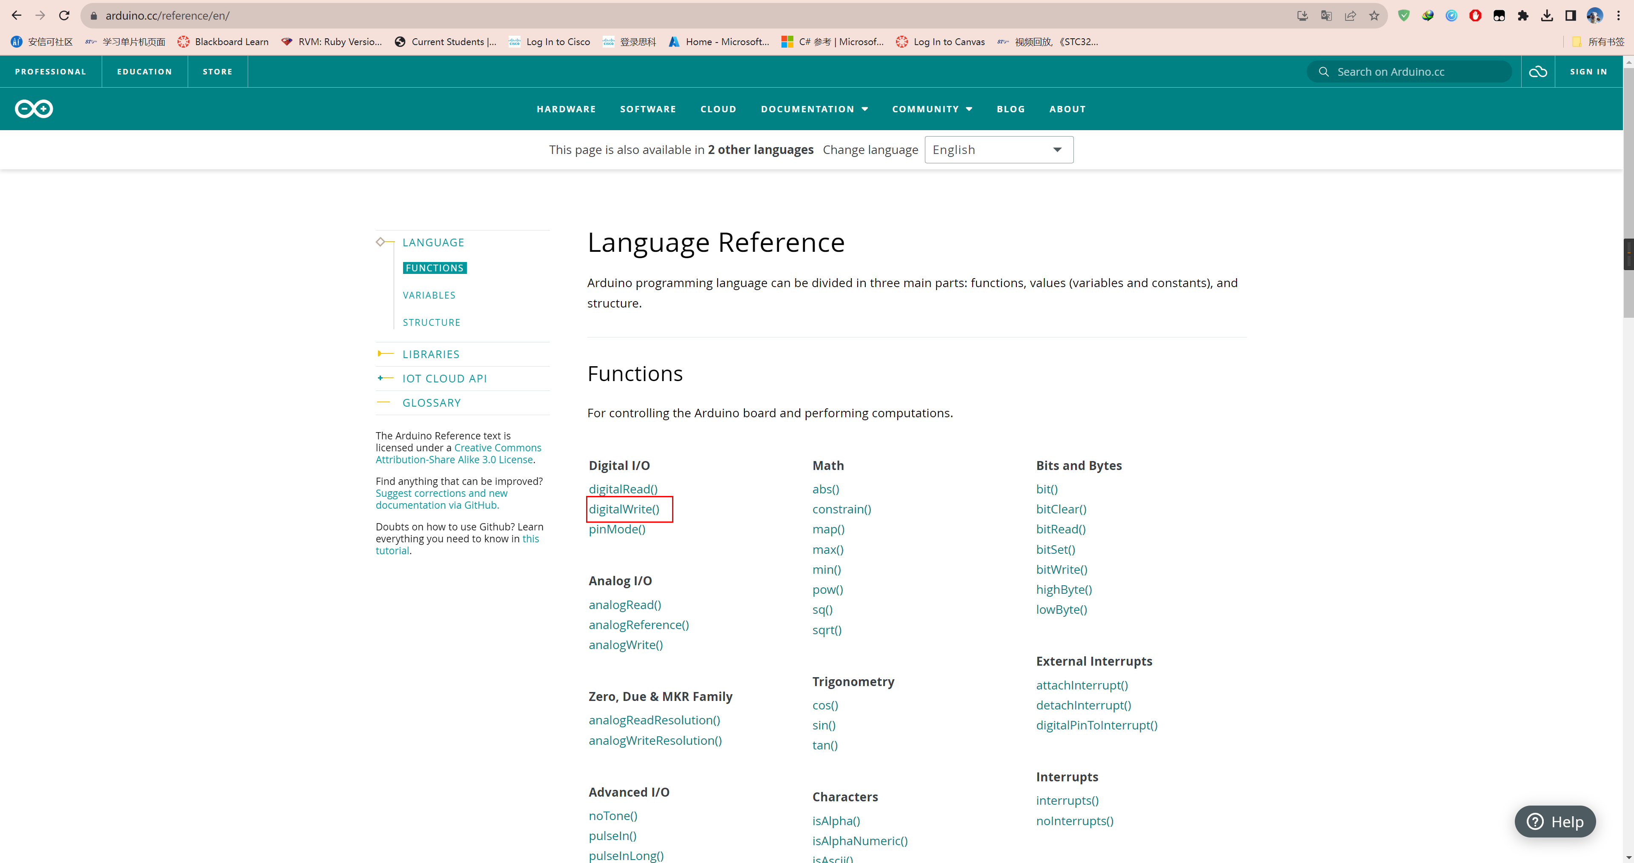This screenshot has height=863, width=1634.
Task: Open the digitalRead() reference link
Action: (623, 489)
